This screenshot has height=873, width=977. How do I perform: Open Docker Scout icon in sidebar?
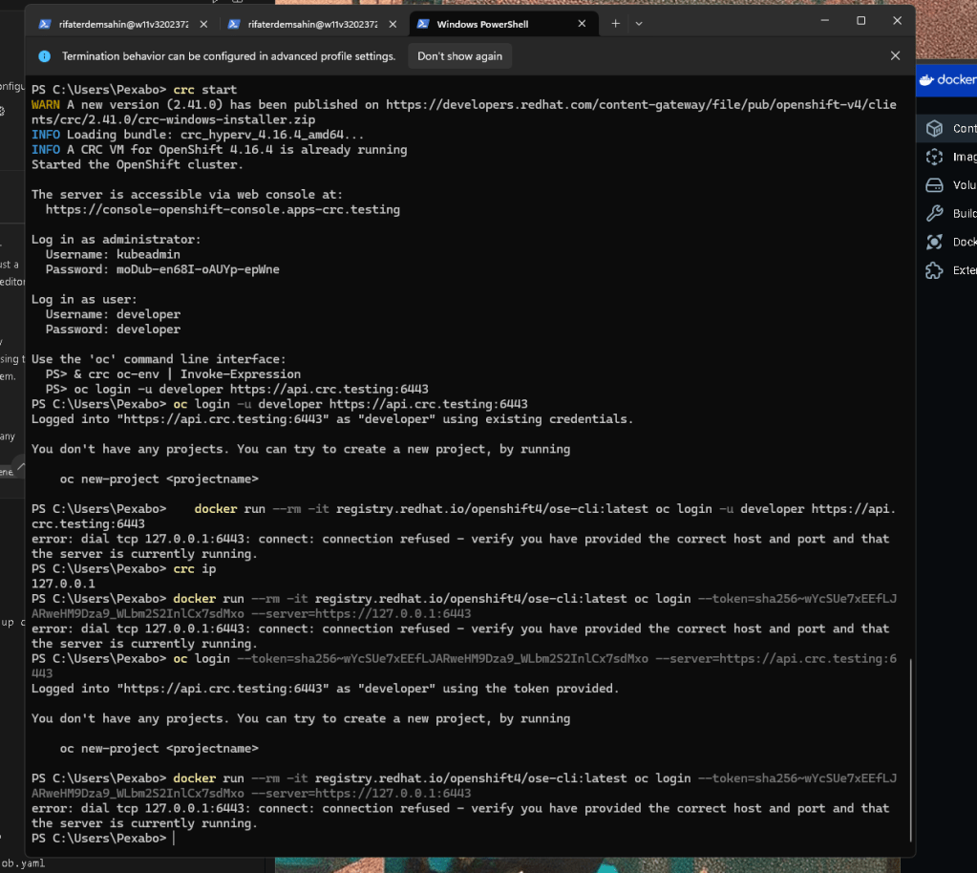pyautogui.click(x=934, y=242)
